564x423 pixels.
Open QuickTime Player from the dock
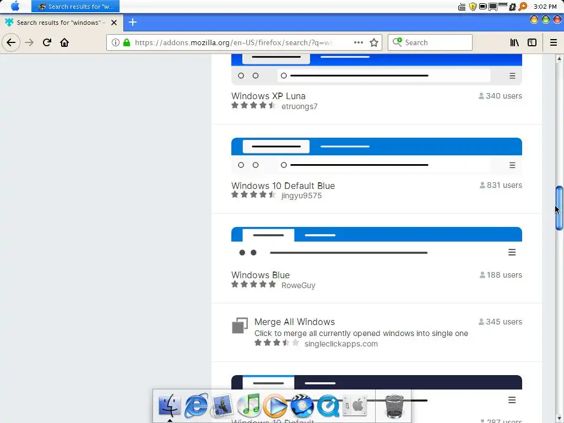(328, 406)
